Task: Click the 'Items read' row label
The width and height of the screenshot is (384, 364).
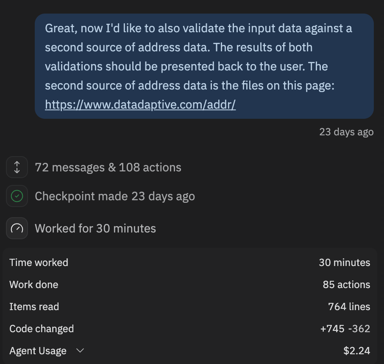Action: [x=34, y=307]
